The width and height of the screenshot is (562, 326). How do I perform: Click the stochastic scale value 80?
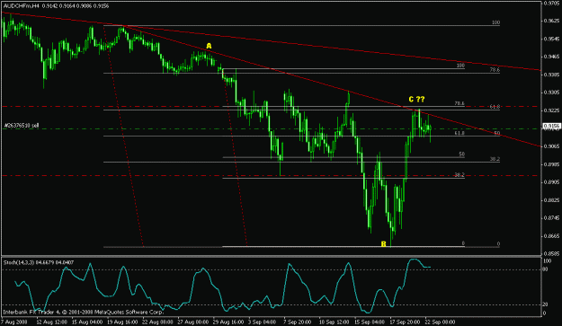point(545,269)
